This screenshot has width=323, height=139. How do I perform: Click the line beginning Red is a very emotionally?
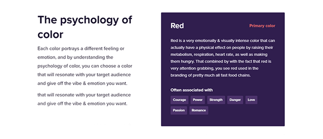pos(223,41)
